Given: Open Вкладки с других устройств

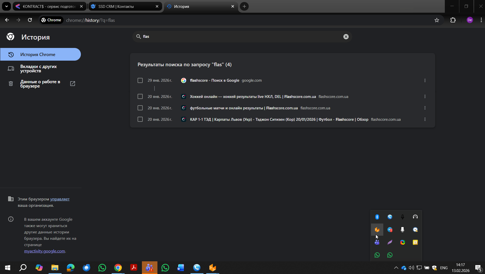Looking at the screenshot, I should click(40, 68).
